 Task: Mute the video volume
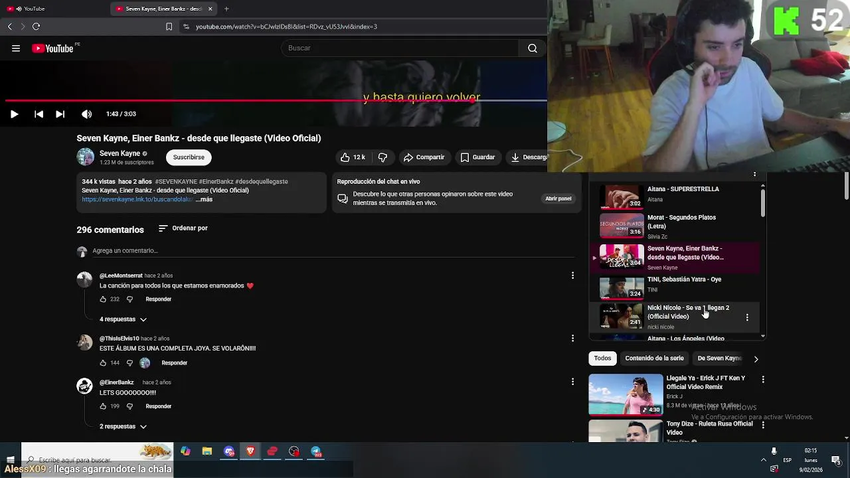click(86, 114)
